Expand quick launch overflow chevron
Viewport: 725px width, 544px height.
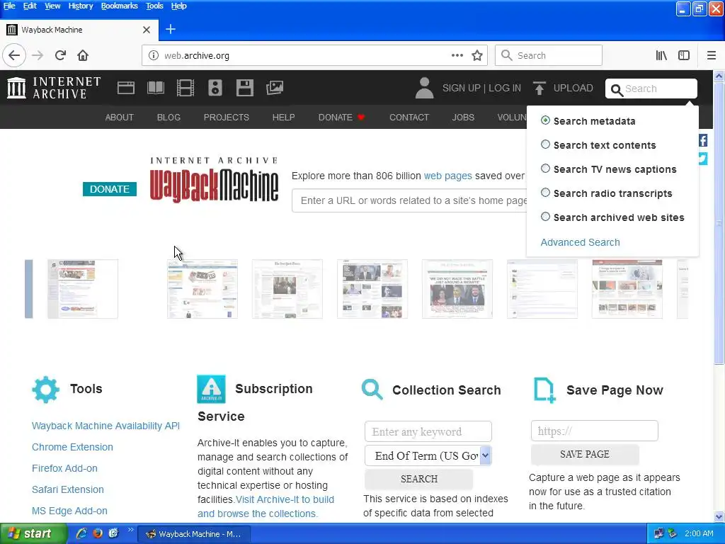click(130, 530)
